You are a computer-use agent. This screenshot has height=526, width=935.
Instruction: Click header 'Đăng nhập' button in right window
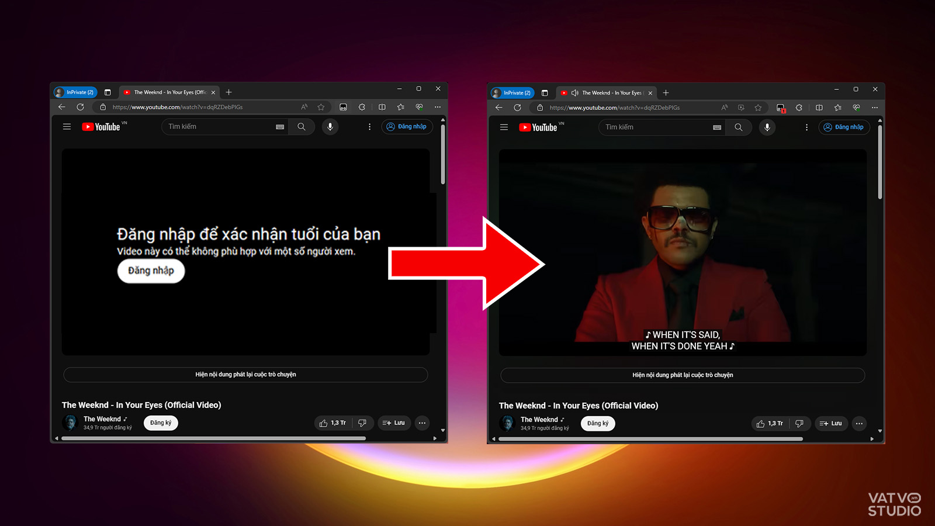pyautogui.click(x=844, y=127)
